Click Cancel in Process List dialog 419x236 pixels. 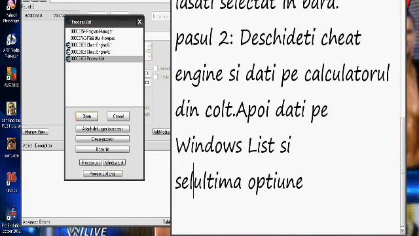(x=118, y=116)
